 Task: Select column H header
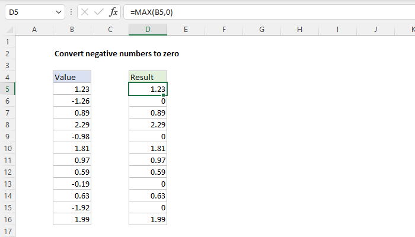tap(299, 30)
